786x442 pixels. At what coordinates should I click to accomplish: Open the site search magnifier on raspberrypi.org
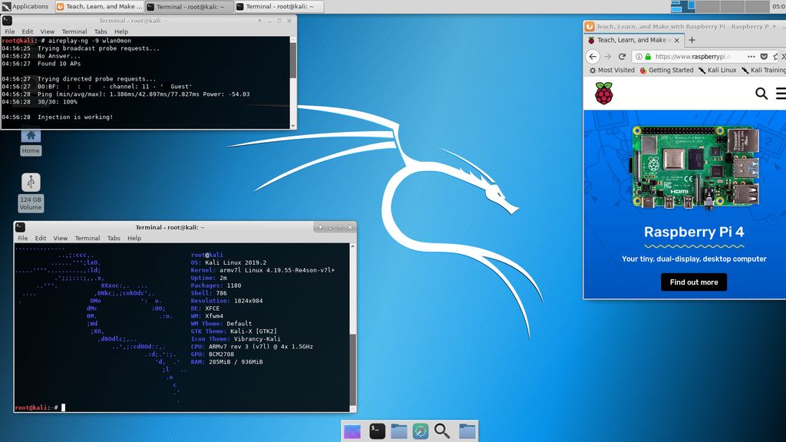pos(760,93)
